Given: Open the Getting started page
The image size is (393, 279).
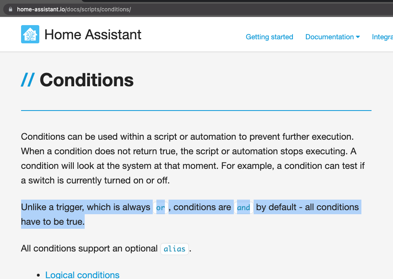Looking at the screenshot, I should point(269,37).
